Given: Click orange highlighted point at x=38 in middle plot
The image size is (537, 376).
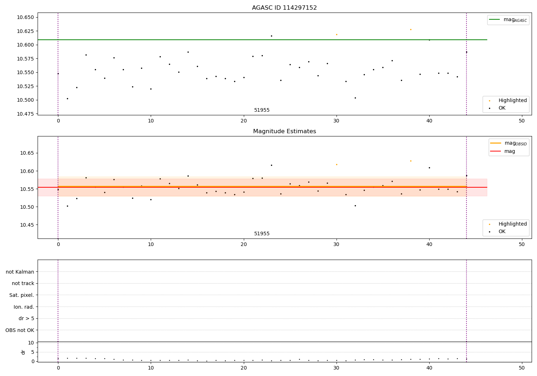Looking at the screenshot, I should [x=411, y=161].
